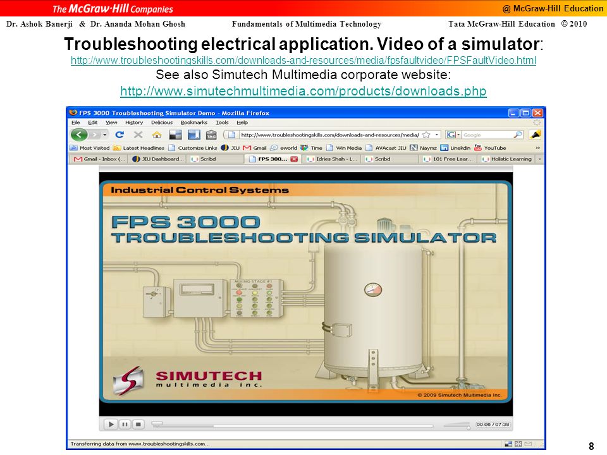Open the Most Visited bookmarks folder
607x455 pixels.
coord(90,148)
